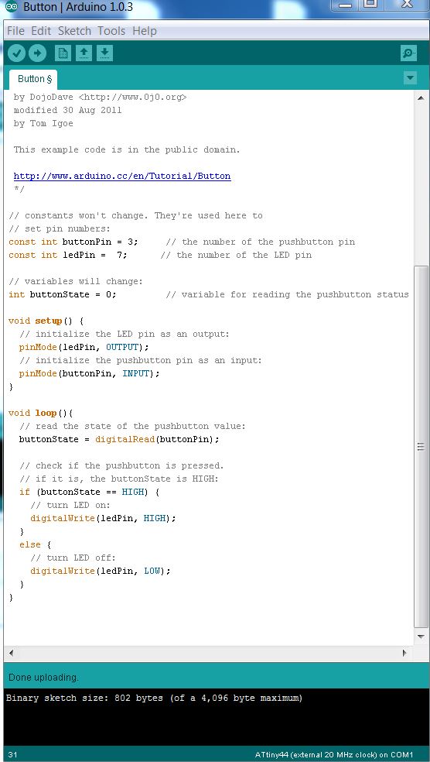
Task: Click '// initialize the LED pin as an output:' comment
Action: [x=125, y=335]
